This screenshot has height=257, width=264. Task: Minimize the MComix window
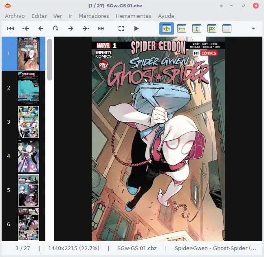pos(231,6)
